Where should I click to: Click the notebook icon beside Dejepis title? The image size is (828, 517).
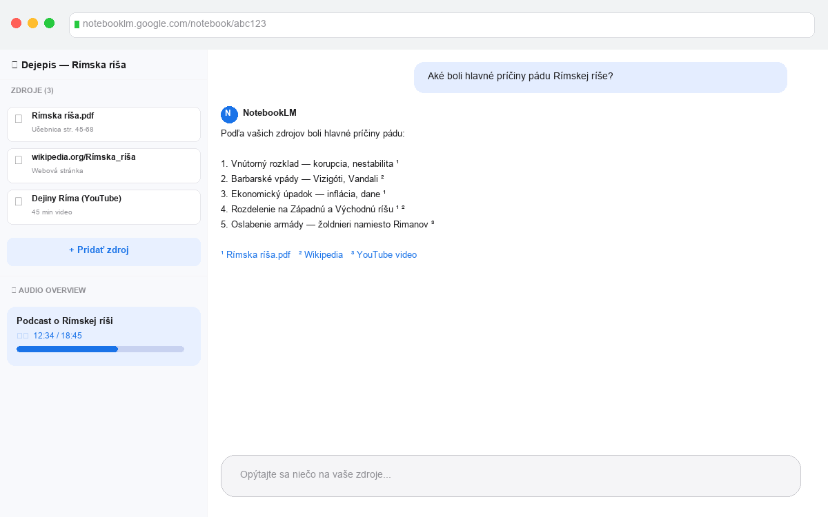click(15, 64)
